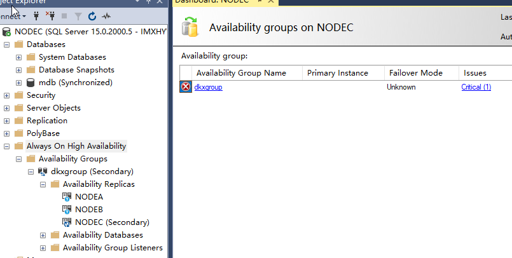The width and height of the screenshot is (512, 258).
Task: Click the Object Explorer auto-hide pin
Action: pos(148,2)
